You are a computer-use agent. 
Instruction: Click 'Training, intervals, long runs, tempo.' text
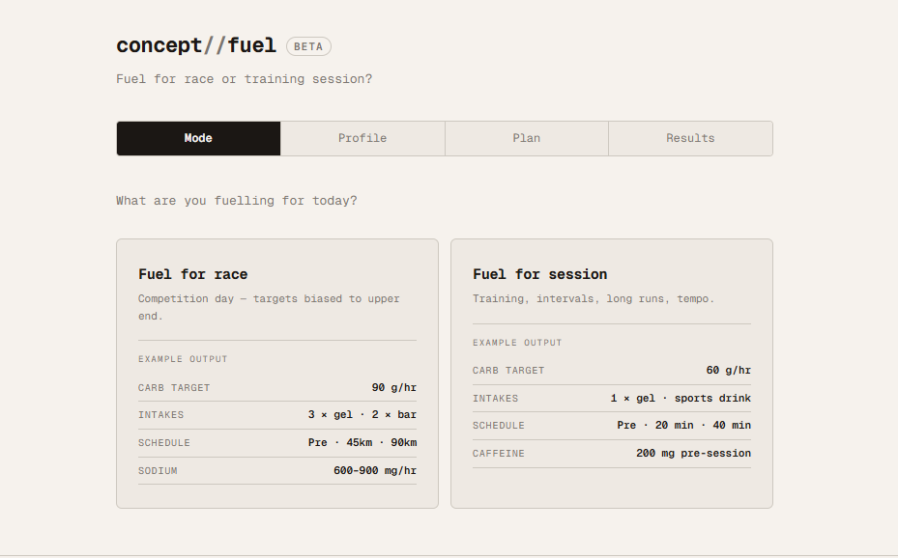coord(594,298)
